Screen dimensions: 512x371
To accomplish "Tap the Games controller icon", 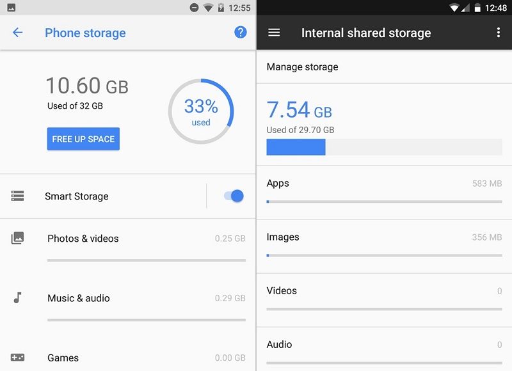I will 17,357.
